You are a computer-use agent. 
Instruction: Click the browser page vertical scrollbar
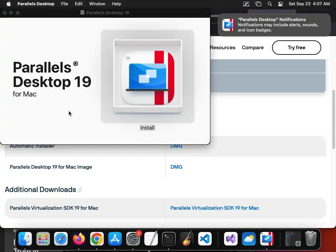point(333,119)
